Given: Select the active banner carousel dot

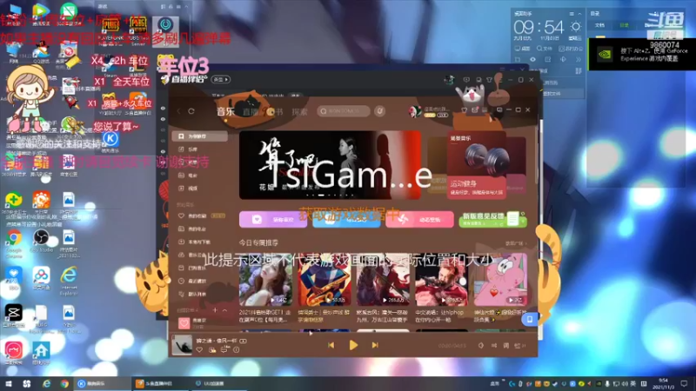Looking at the screenshot, I should (x=321, y=195).
